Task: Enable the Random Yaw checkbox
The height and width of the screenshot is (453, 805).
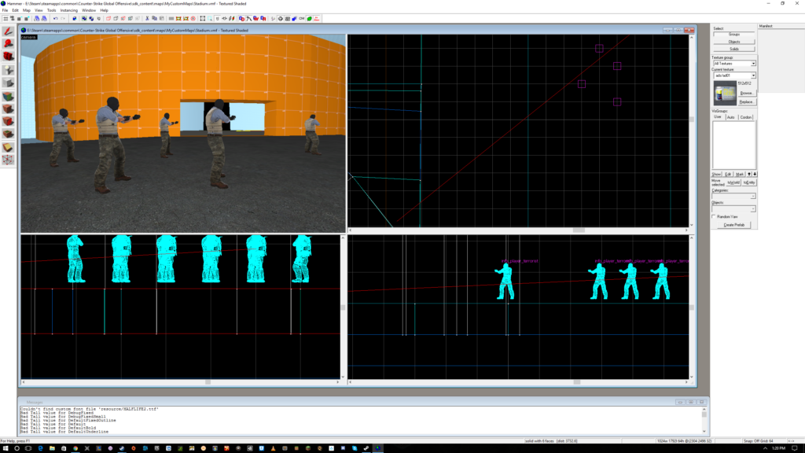Action: 714,217
